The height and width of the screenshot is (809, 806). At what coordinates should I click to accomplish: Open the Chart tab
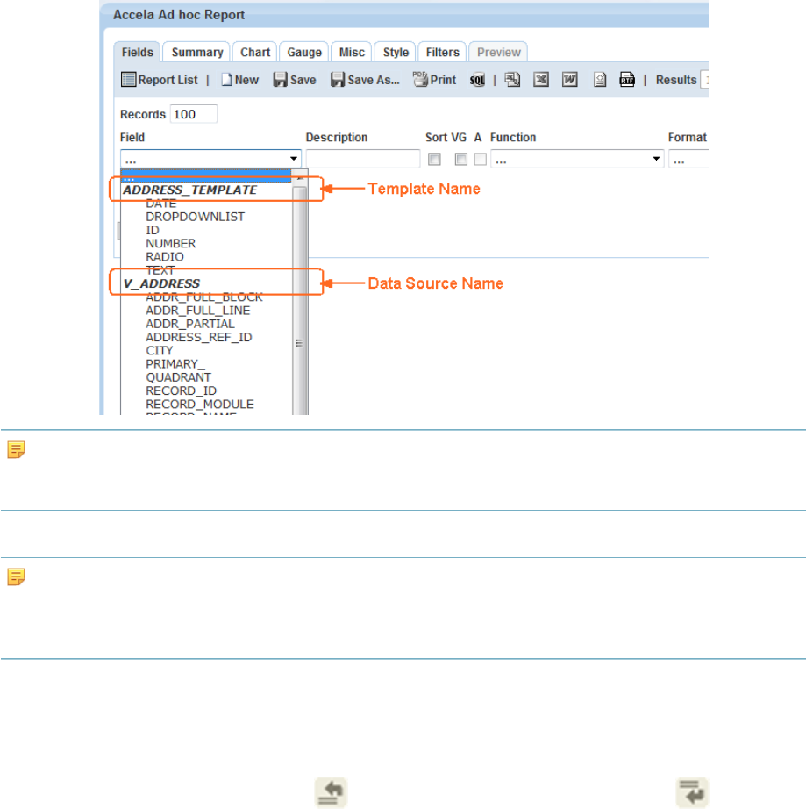[254, 52]
